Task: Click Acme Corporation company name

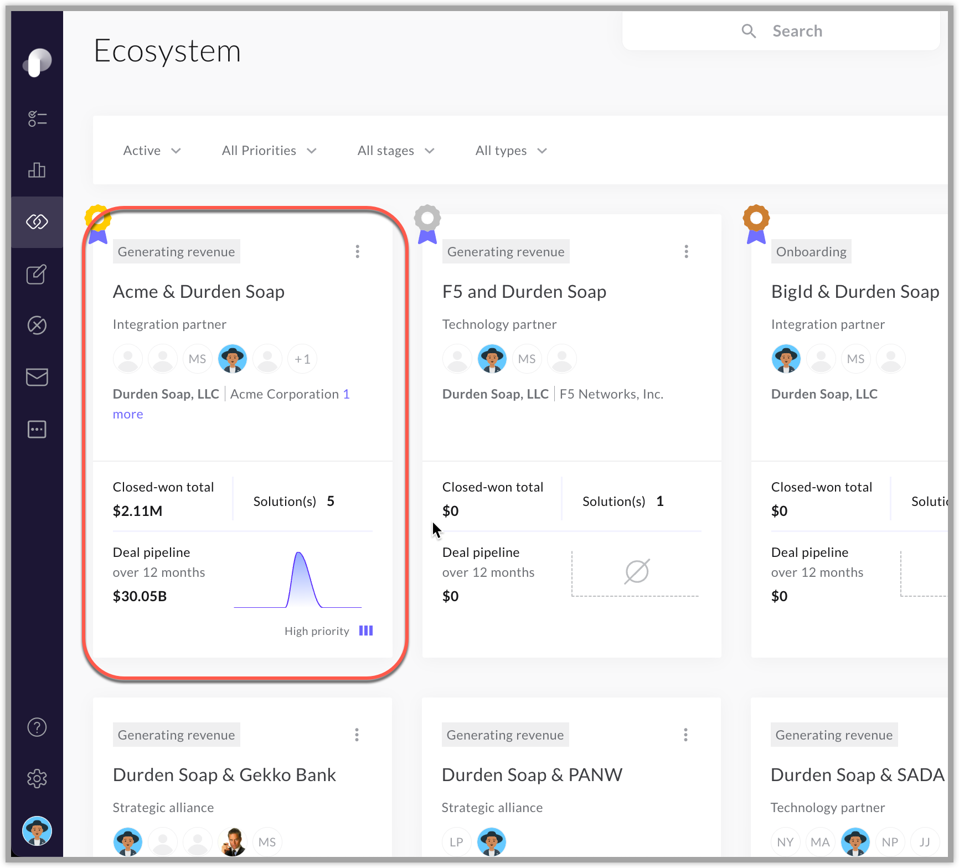Action: coord(285,394)
